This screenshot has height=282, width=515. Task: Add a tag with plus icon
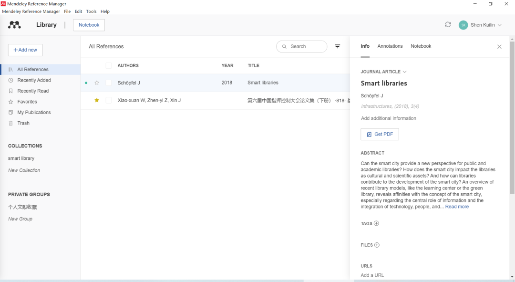click(x=376, y=223)
